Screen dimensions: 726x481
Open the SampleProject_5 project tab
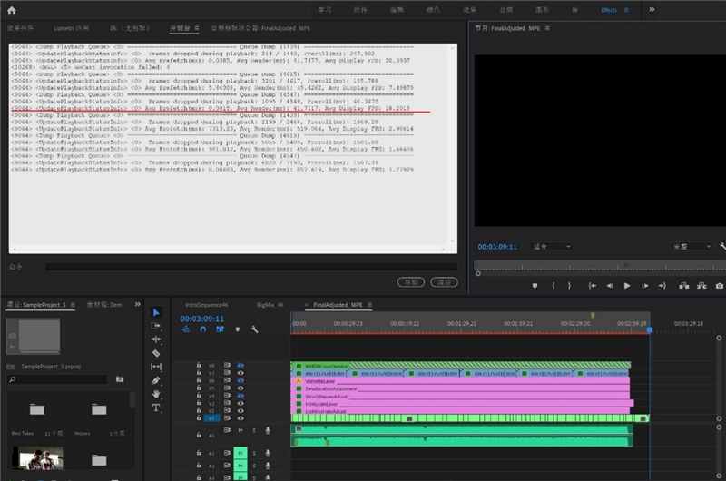(36, 305)
